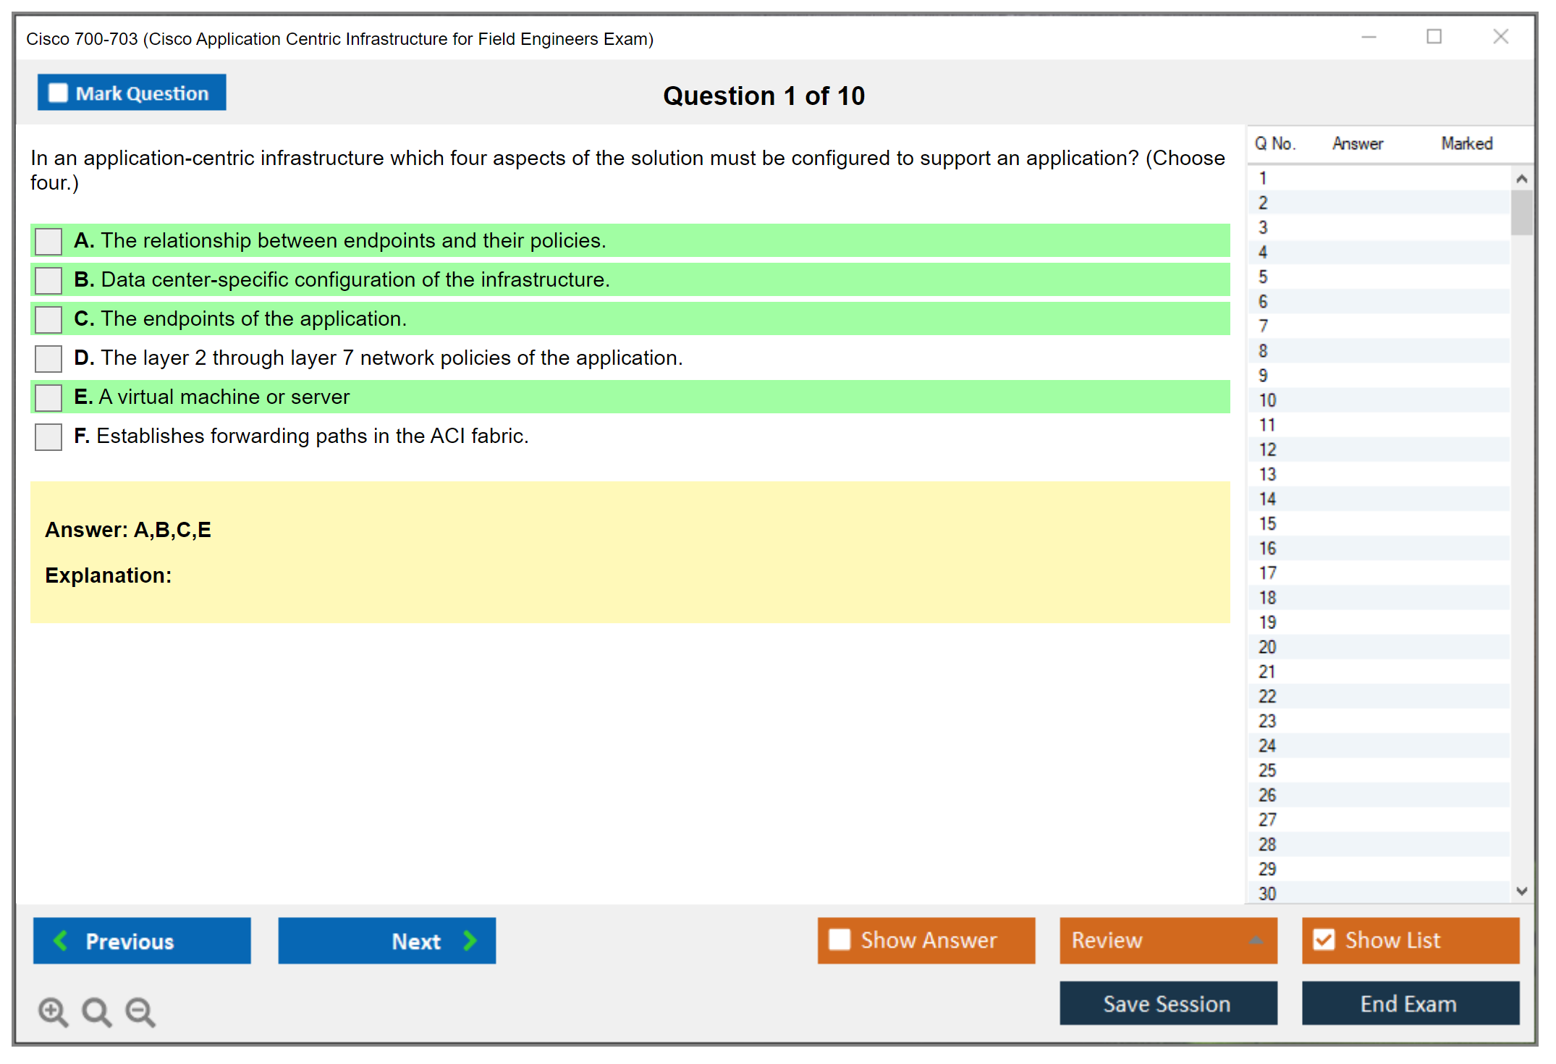
Task: Enable the Show Answer checkbox
Action: pyautogui.click(x=840, y=940)
